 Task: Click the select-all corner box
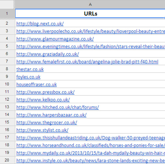7,4
